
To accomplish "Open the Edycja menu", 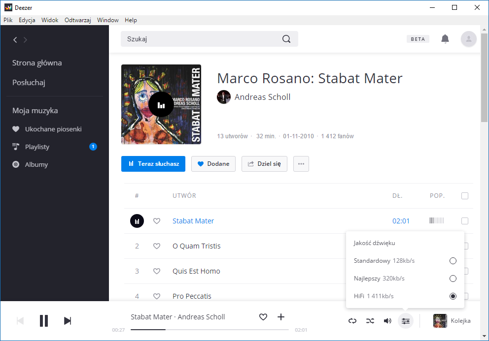I will 27,20.
